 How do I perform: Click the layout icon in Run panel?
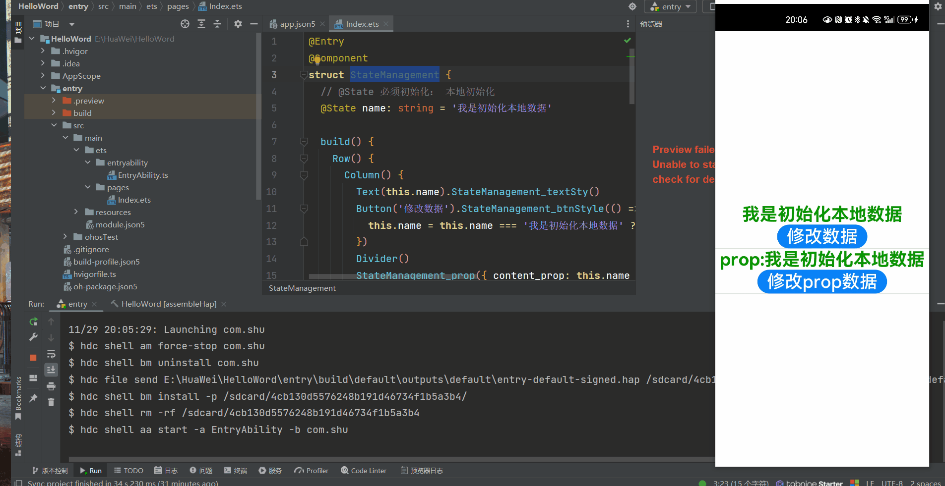tap(33, 378)
